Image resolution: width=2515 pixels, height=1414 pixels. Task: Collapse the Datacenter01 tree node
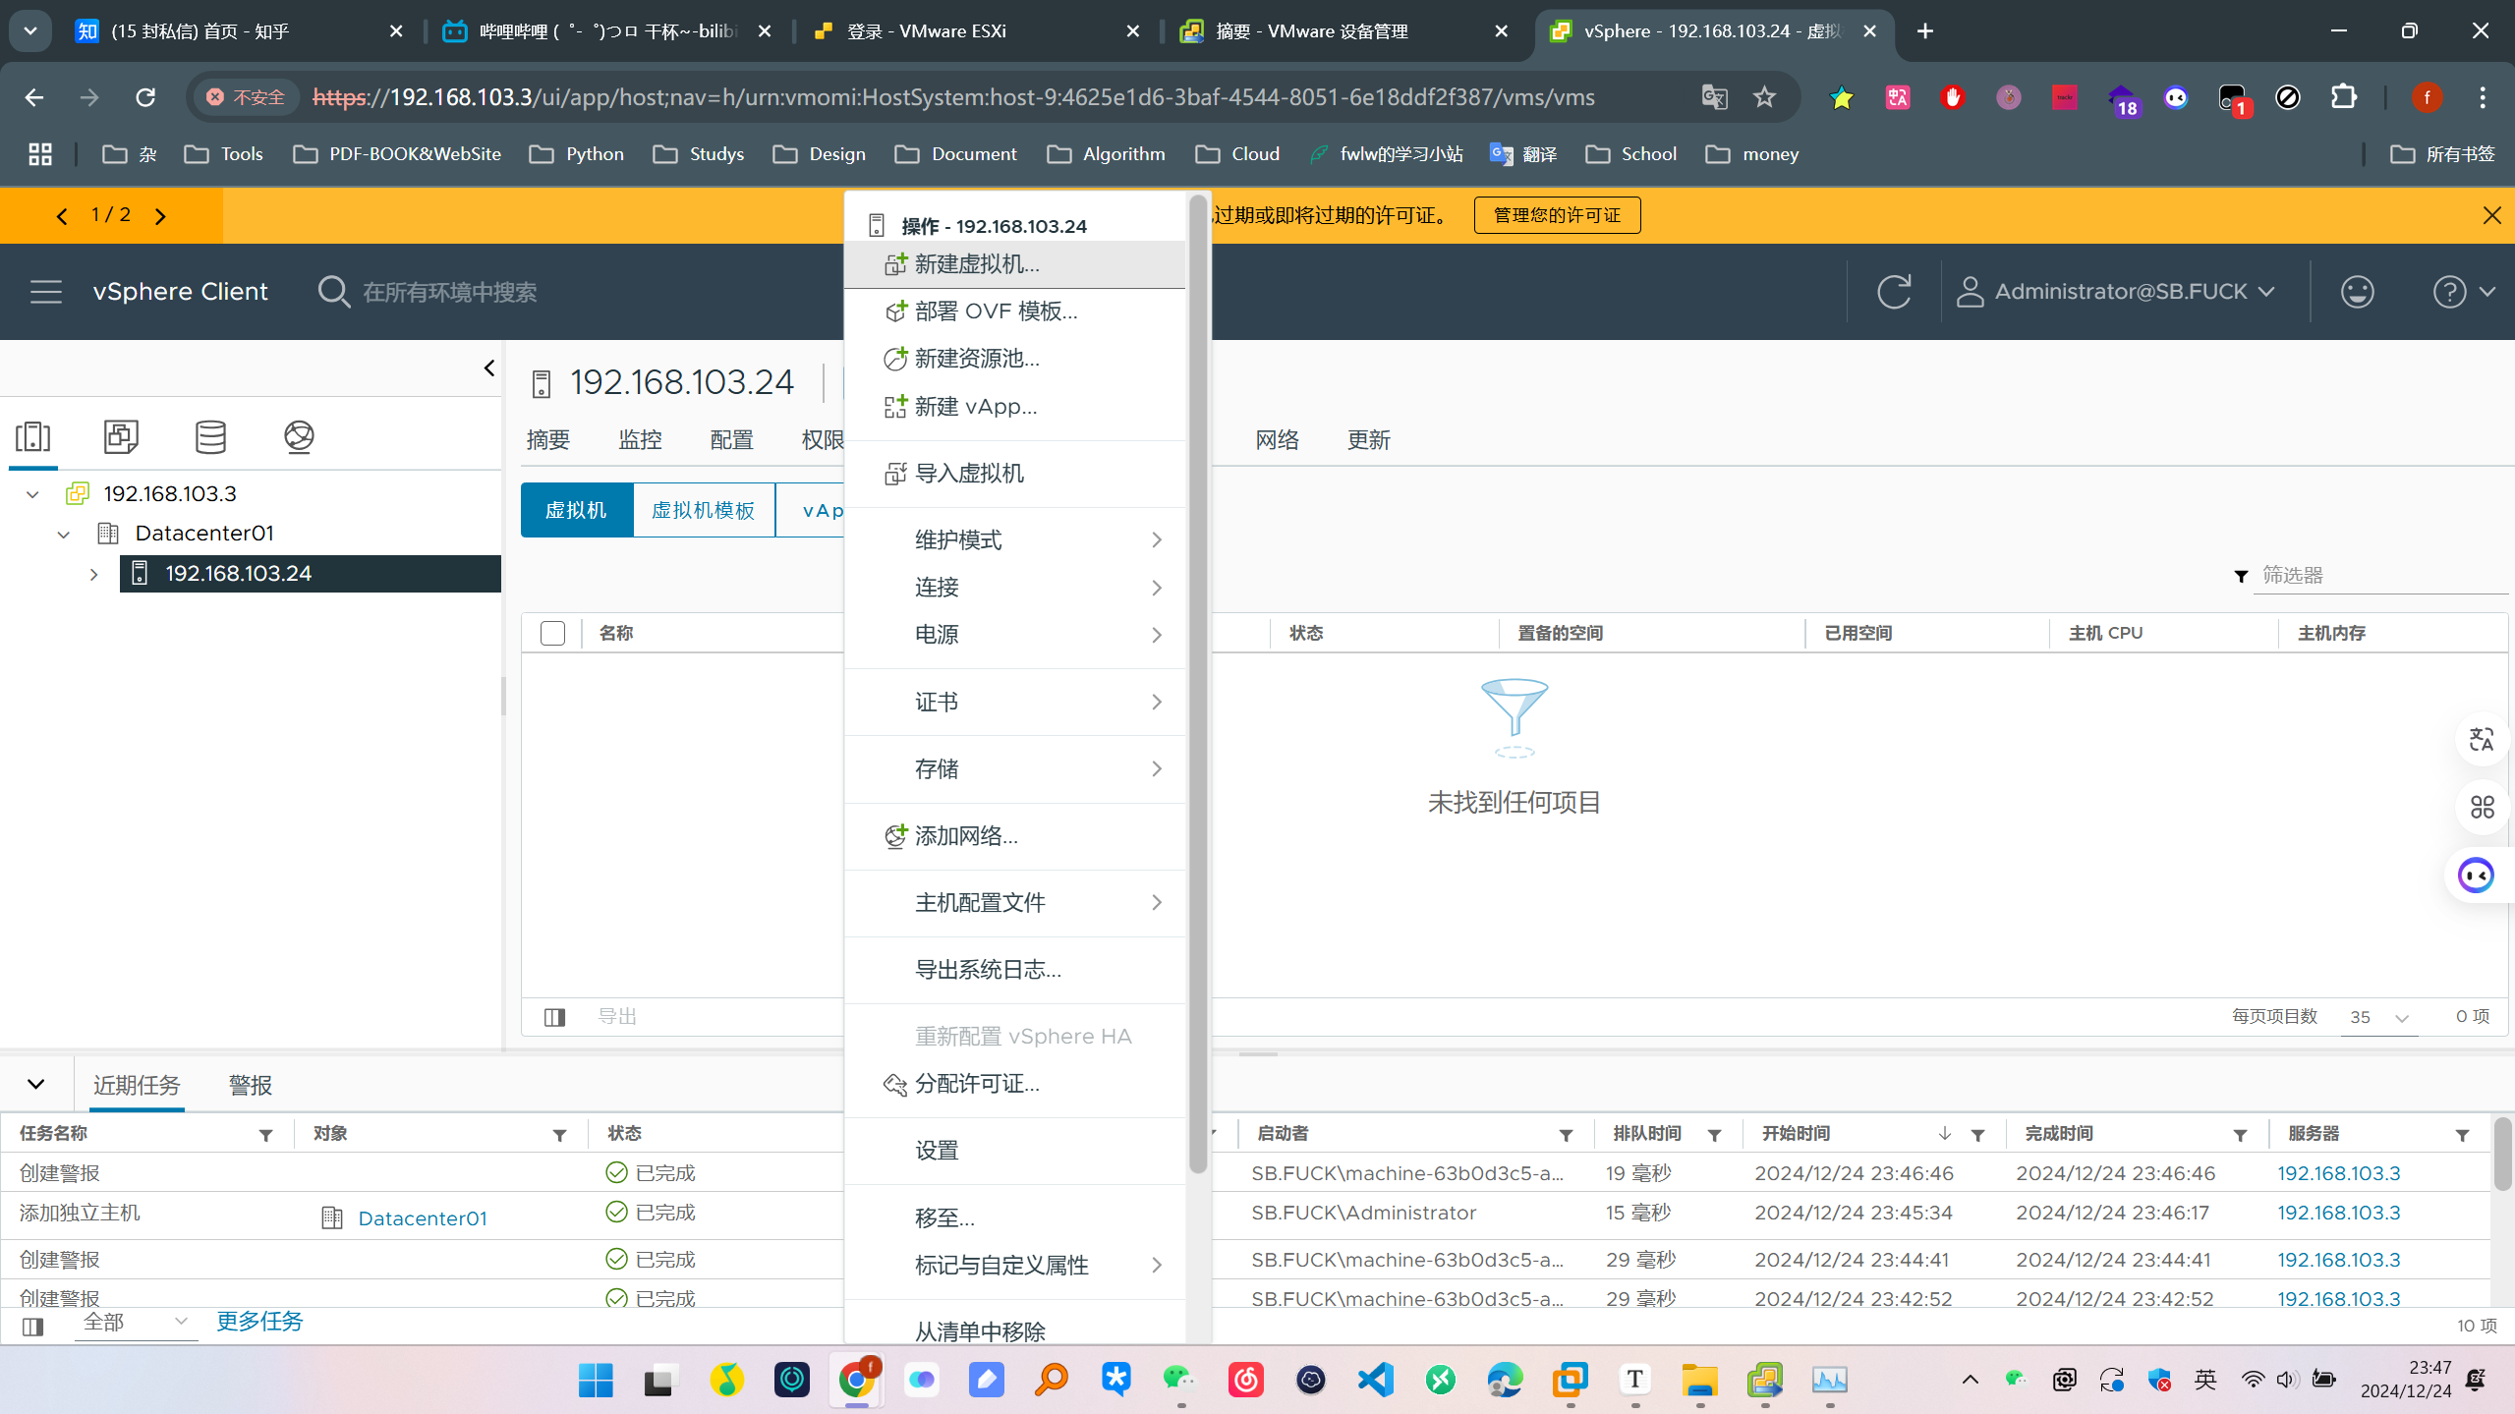tap(64, 535)
